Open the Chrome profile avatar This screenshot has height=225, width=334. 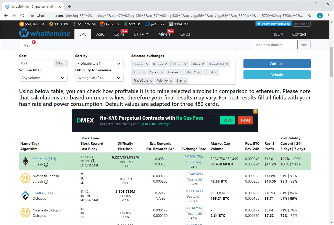tap(320, 16)
